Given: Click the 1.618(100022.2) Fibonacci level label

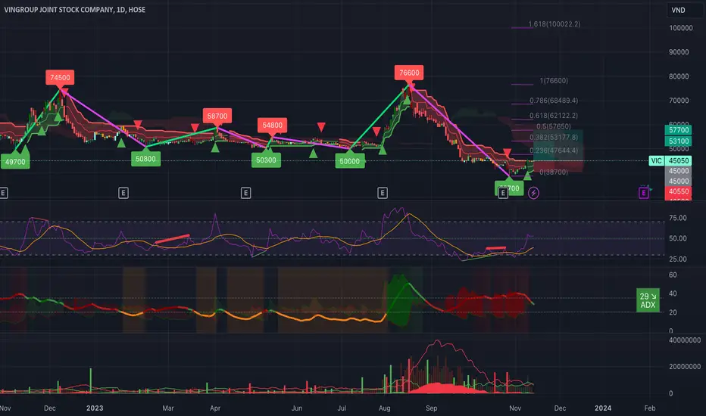Looking at the screenshot, I should pos(554,24).
